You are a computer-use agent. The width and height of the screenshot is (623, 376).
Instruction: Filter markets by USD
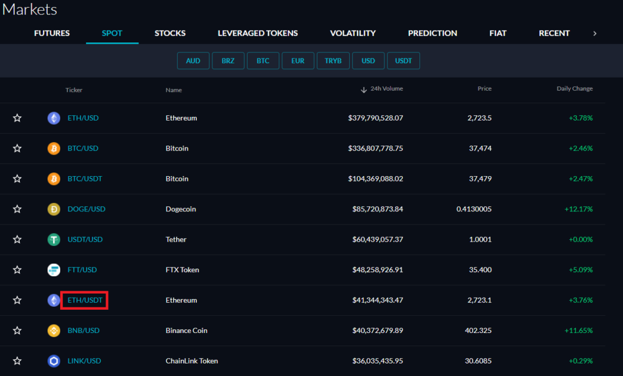click(368, 61)
